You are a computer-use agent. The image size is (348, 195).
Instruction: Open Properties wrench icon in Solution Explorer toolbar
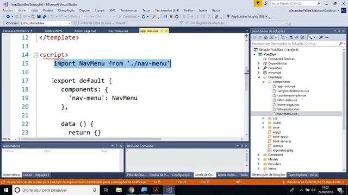tap(321, 37)
